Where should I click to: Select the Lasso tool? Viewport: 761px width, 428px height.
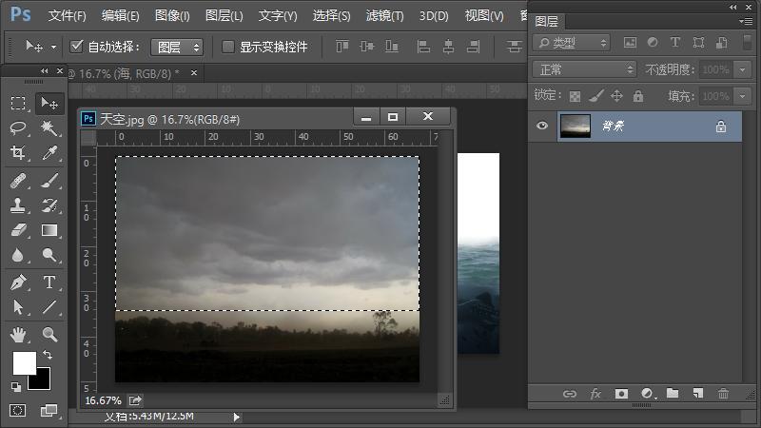[x=18, y=128]
